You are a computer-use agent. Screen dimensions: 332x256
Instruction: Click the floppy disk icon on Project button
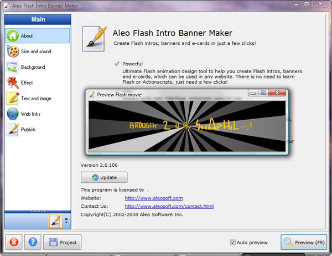click(53, 242)
